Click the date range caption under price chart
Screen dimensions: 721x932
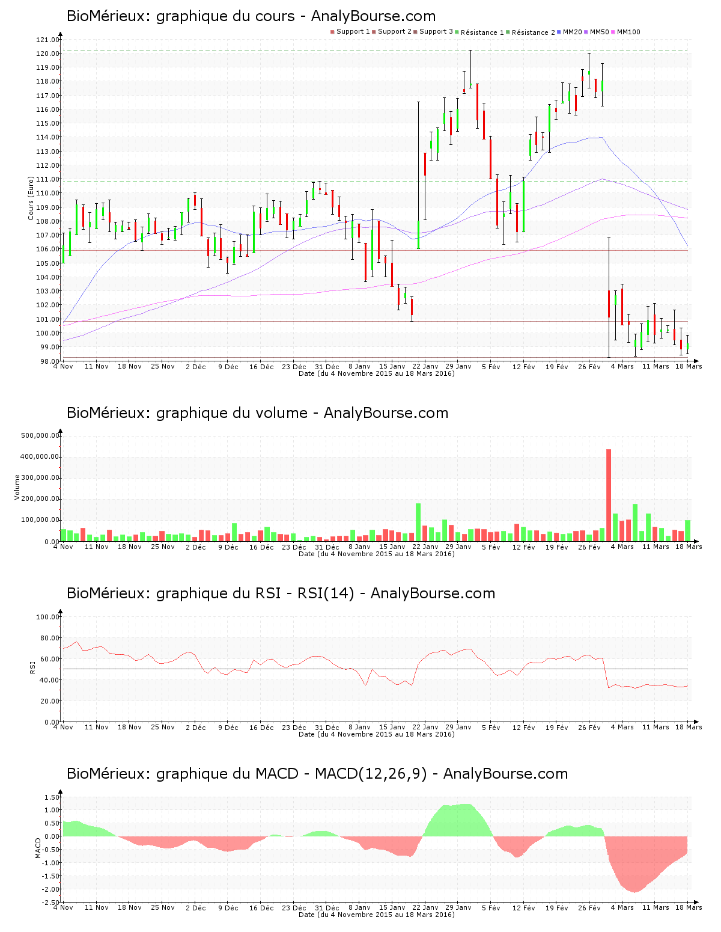coord(376,373)
